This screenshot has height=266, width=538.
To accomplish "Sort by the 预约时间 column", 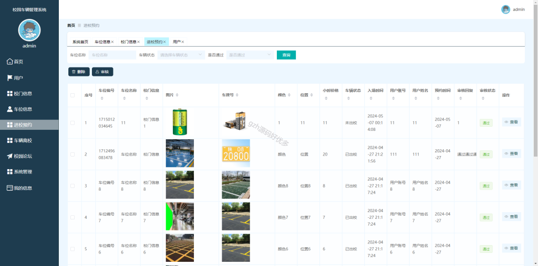I will (x=438, y=98).
